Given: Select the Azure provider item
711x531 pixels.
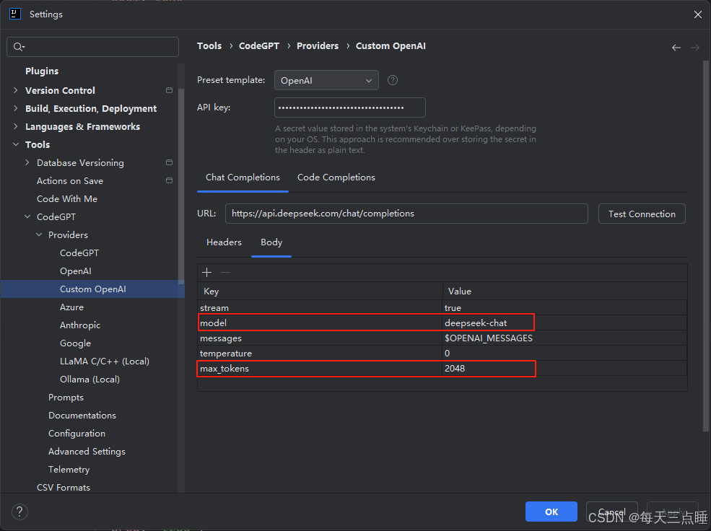Looking at the screenshot, I should pyautogui.click(x=71, y=307).
